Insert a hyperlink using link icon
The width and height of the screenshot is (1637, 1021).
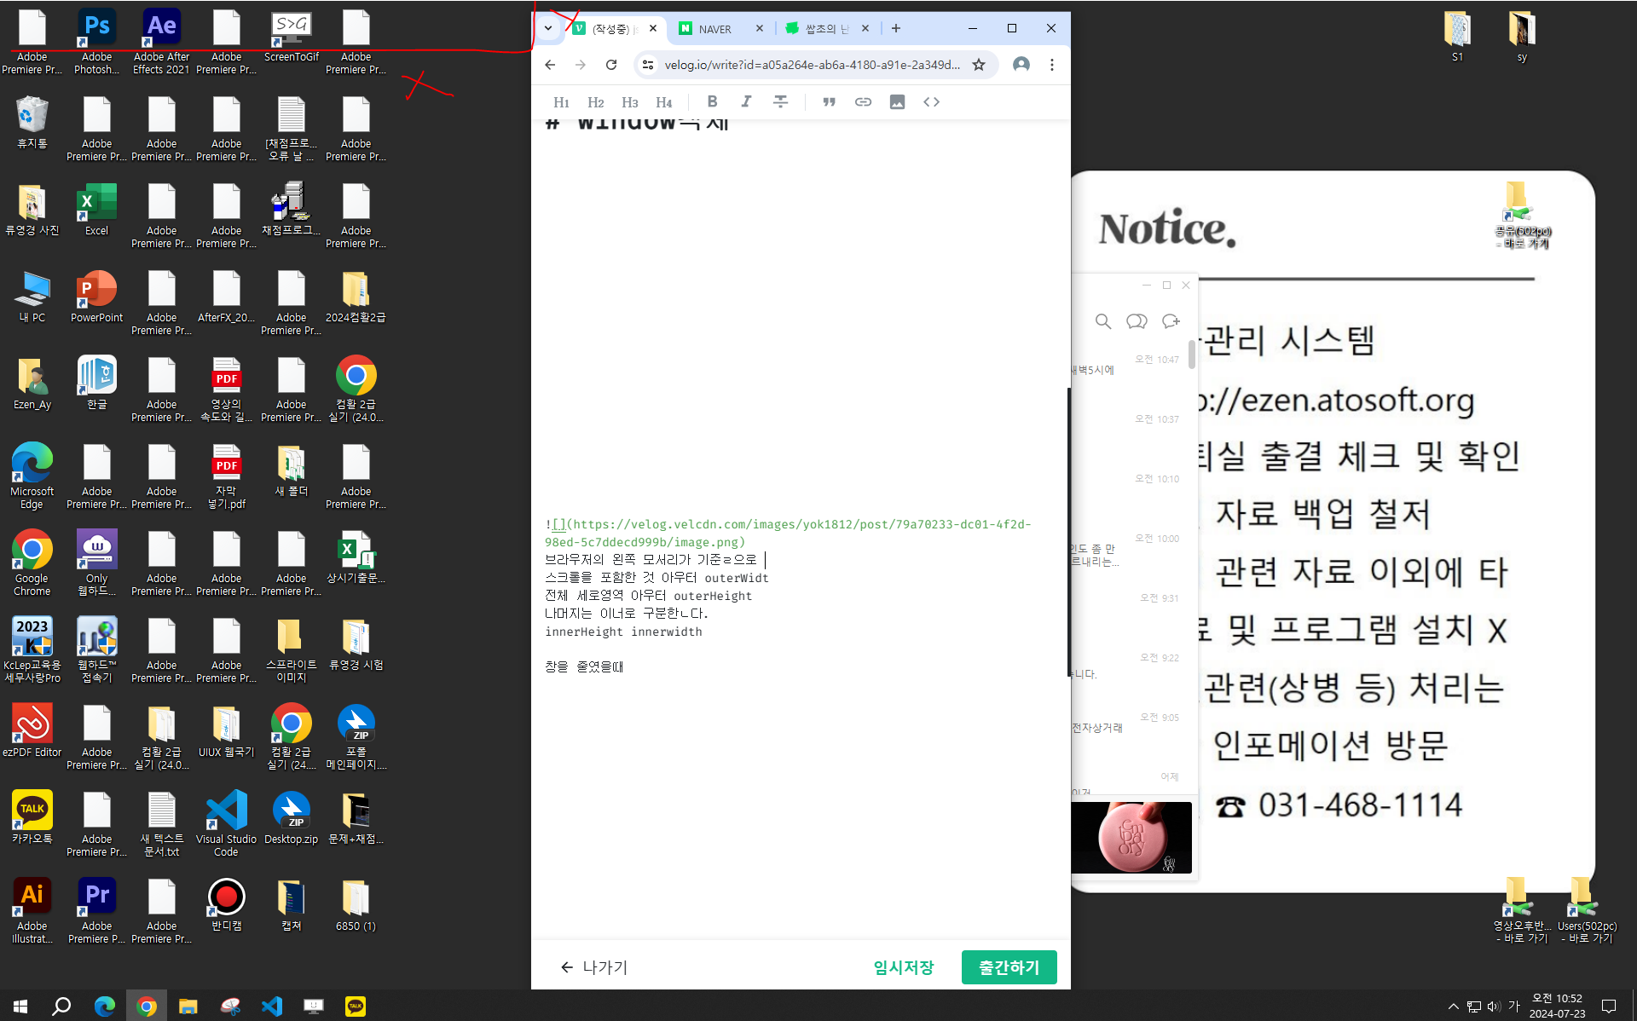(x=863, y=101)
